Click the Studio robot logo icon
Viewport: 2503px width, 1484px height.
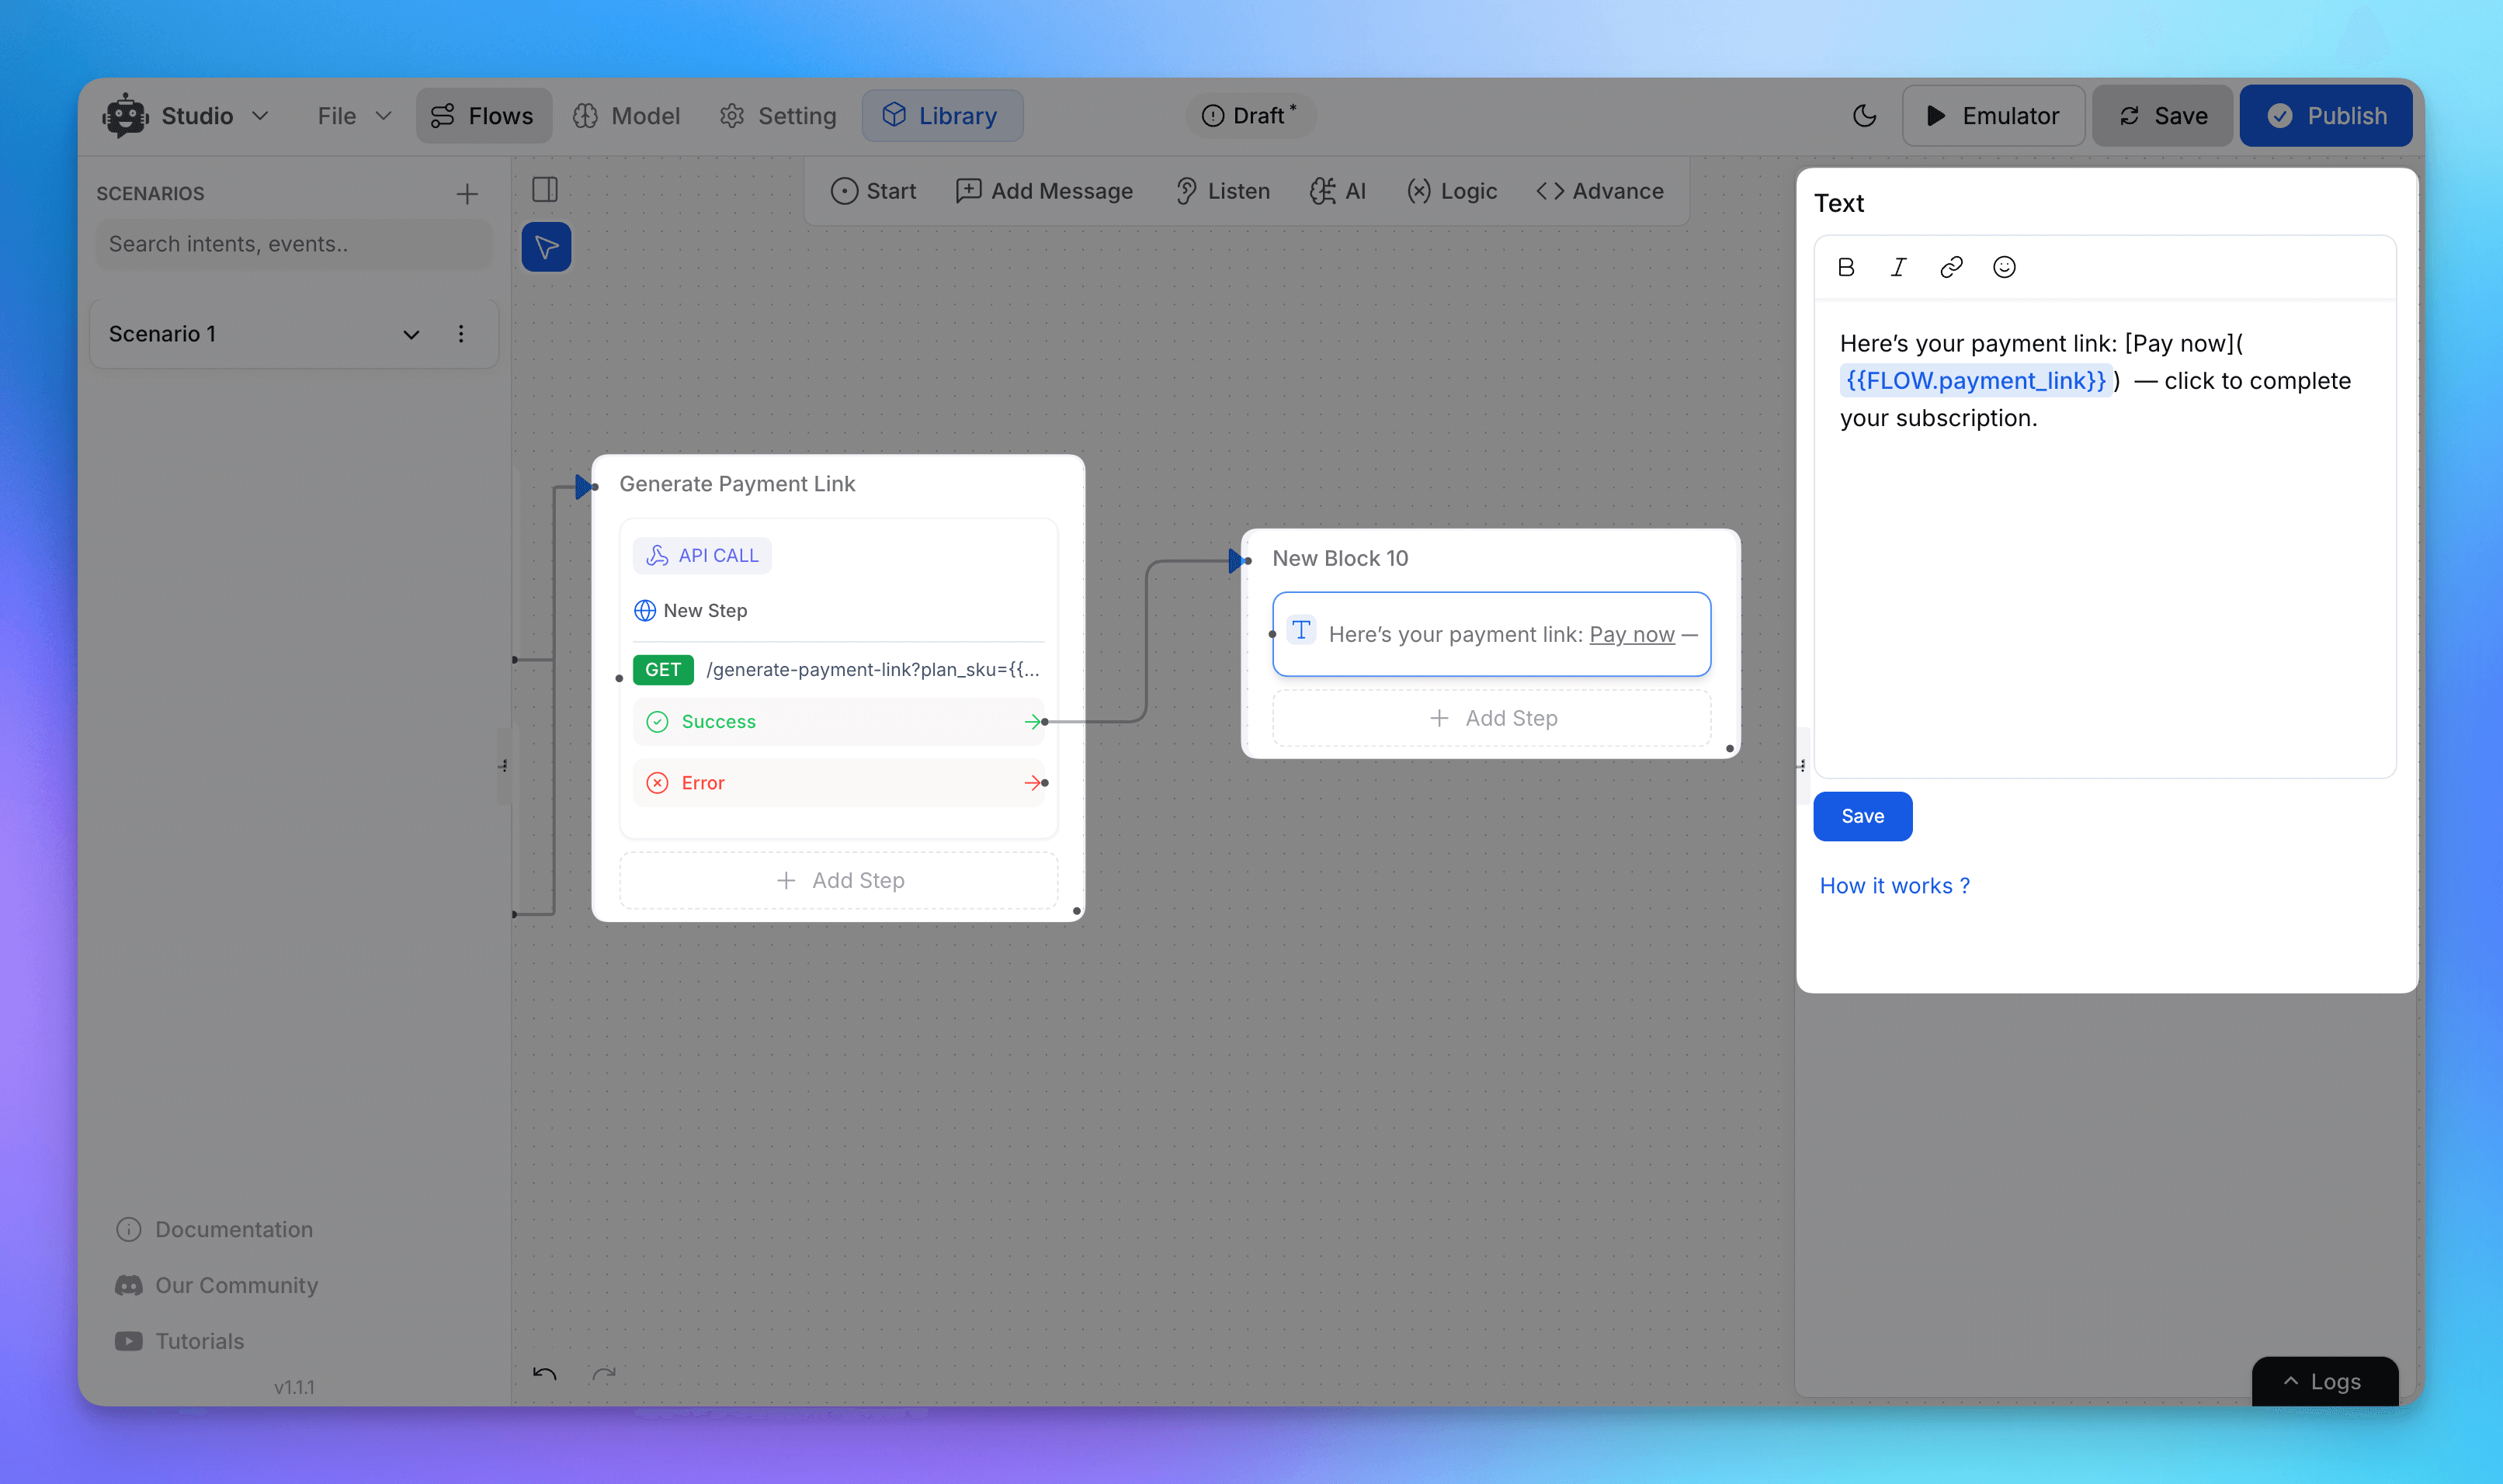pos(125,116)
